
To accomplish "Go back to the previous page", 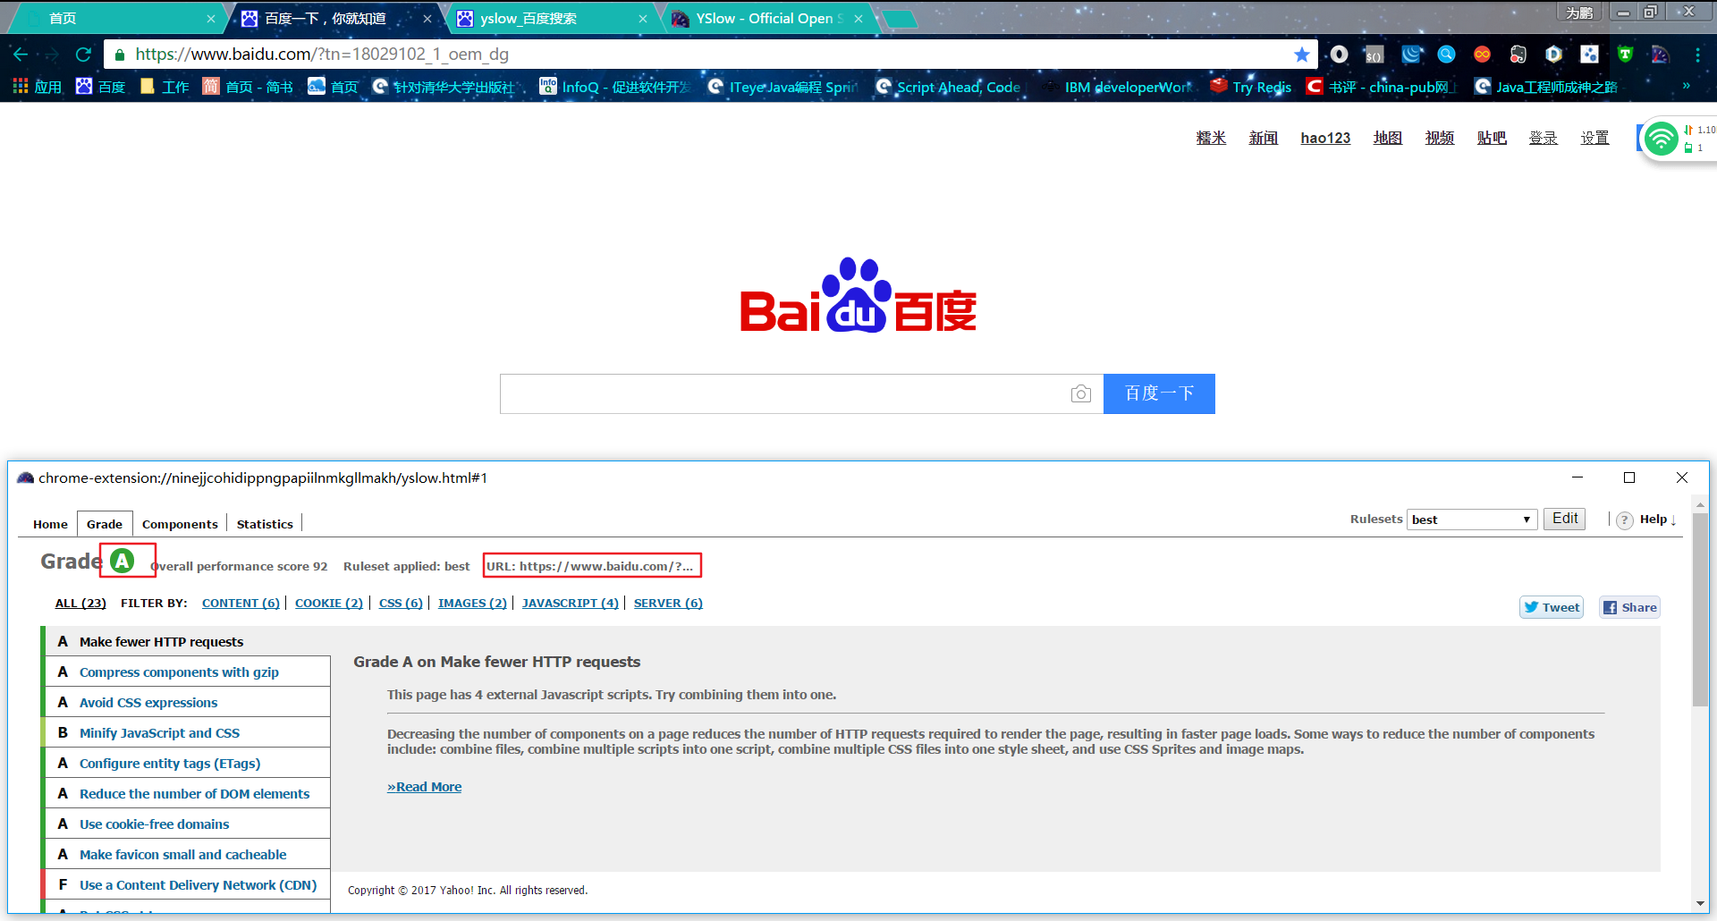I will tap(21, 55).
